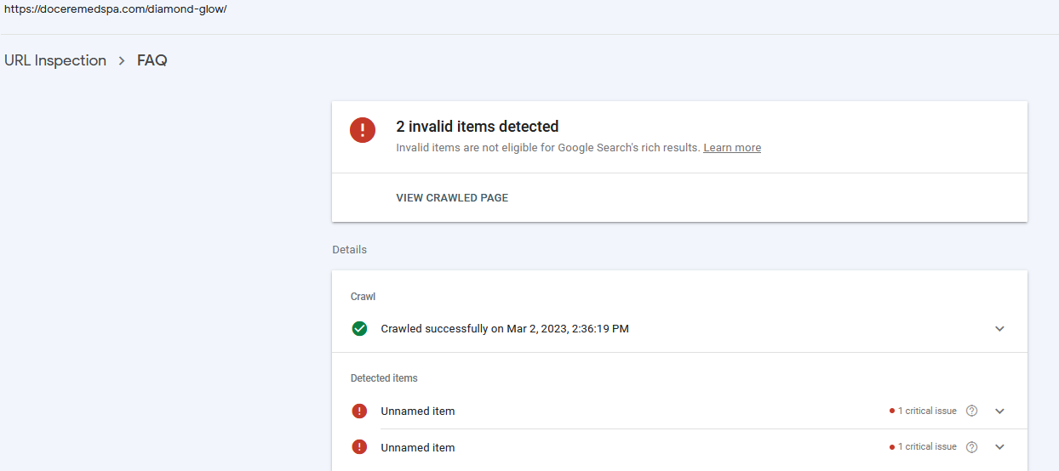Open help icon for first Unnamed item
Screen dimensions: 1059x471
point(972,411)
